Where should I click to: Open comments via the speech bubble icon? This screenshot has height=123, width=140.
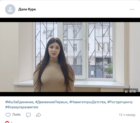point(28,115)
